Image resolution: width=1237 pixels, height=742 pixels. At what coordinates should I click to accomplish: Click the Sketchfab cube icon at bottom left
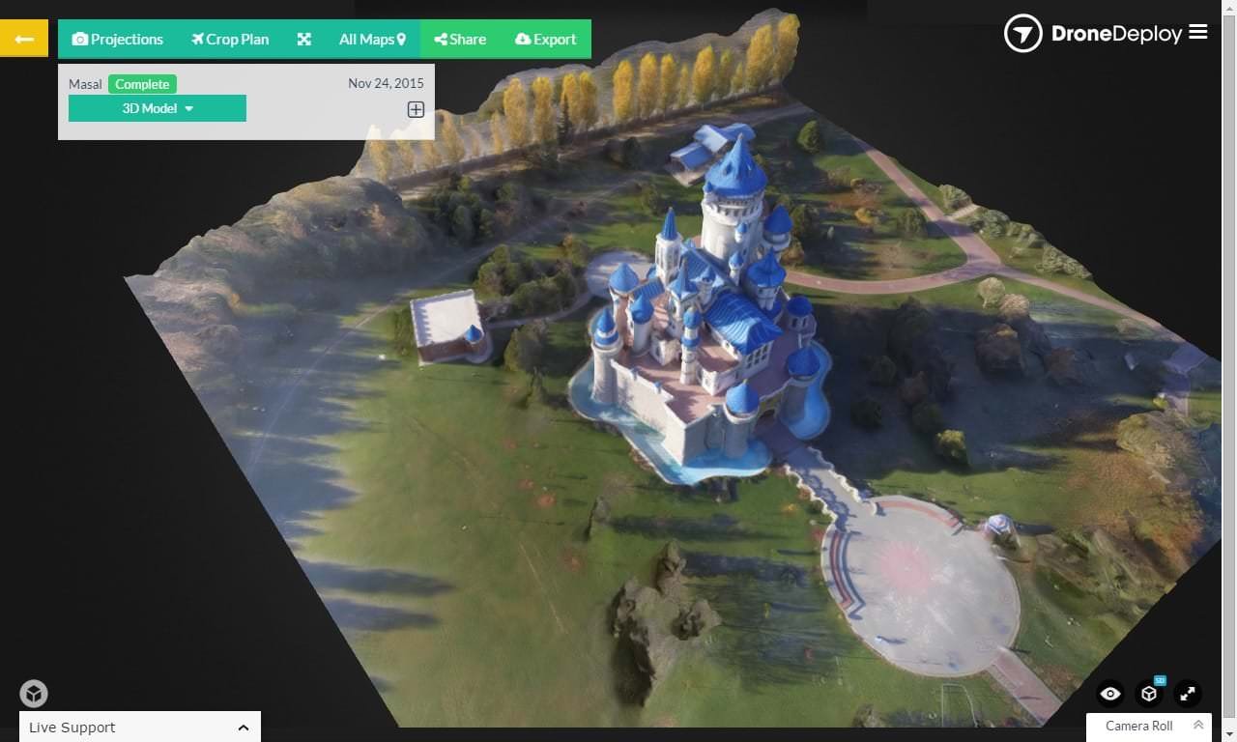(34, 694)
